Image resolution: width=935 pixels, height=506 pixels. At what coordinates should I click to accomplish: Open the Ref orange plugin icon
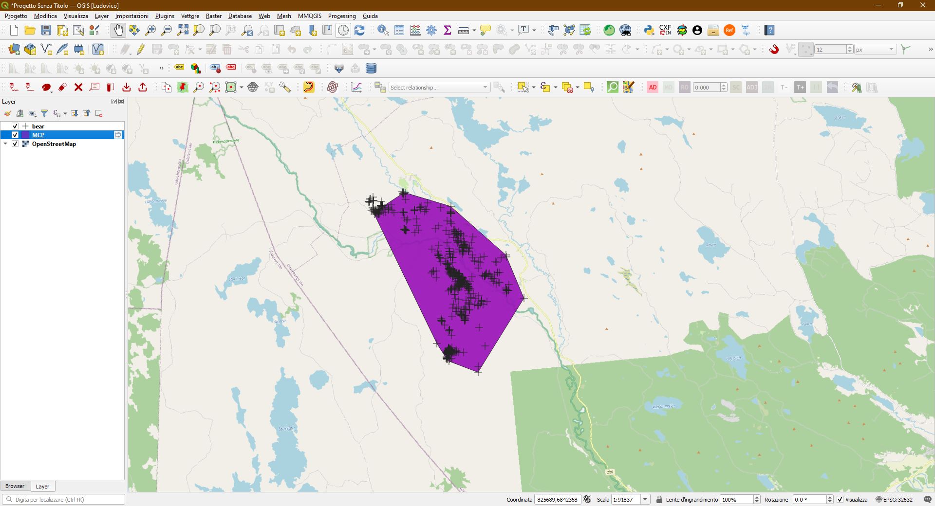[x=729, y=30]
